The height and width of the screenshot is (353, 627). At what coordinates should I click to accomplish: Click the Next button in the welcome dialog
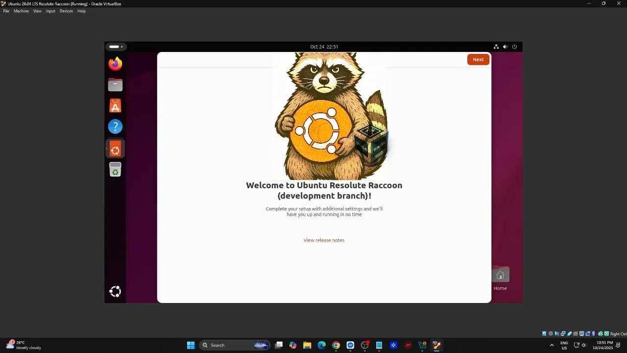tap(478, 59)
